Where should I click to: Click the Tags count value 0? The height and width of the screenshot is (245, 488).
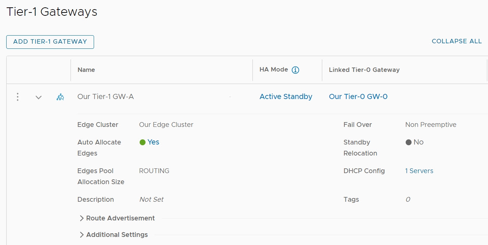pyautogui.click(x=408, y=200)
